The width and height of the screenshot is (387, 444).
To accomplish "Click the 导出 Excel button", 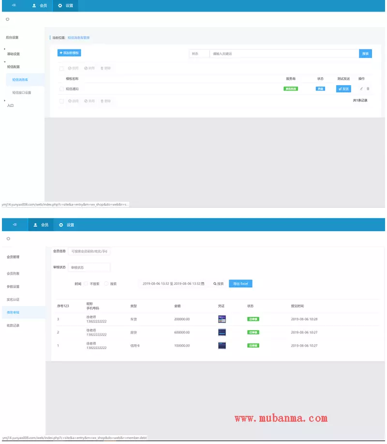I will [x=240, y=284].
